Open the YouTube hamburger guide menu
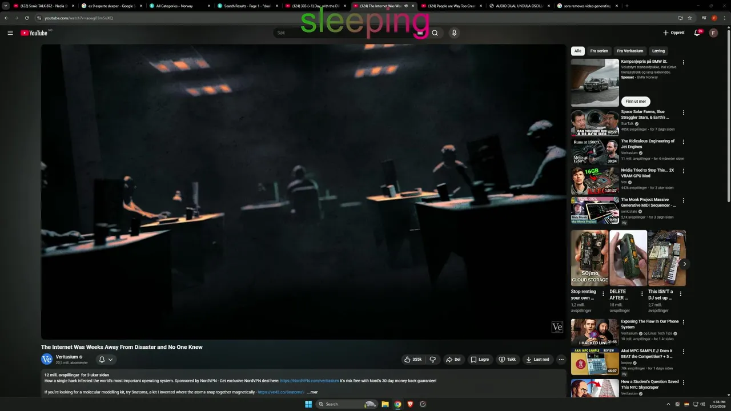The image size is (731, 411). tap(10, 33)
